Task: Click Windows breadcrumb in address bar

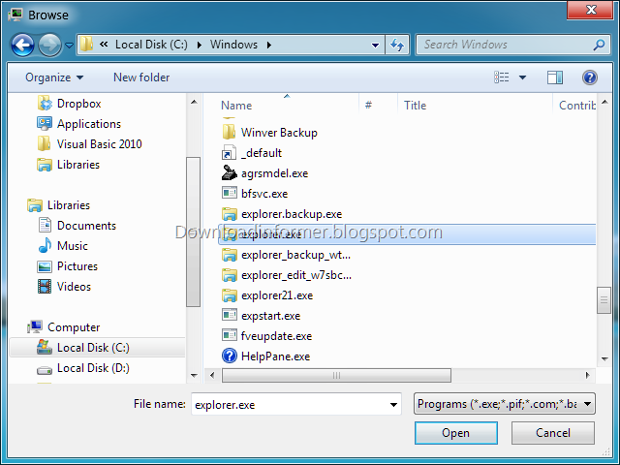Action: (x=233, y=45)
